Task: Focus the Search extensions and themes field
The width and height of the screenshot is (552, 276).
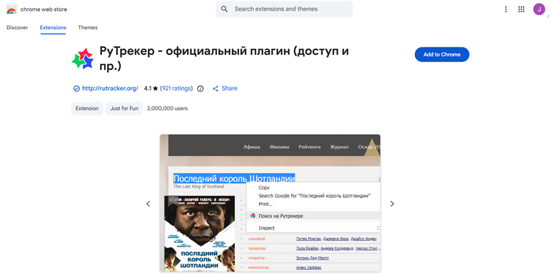Action: (284, 9)
